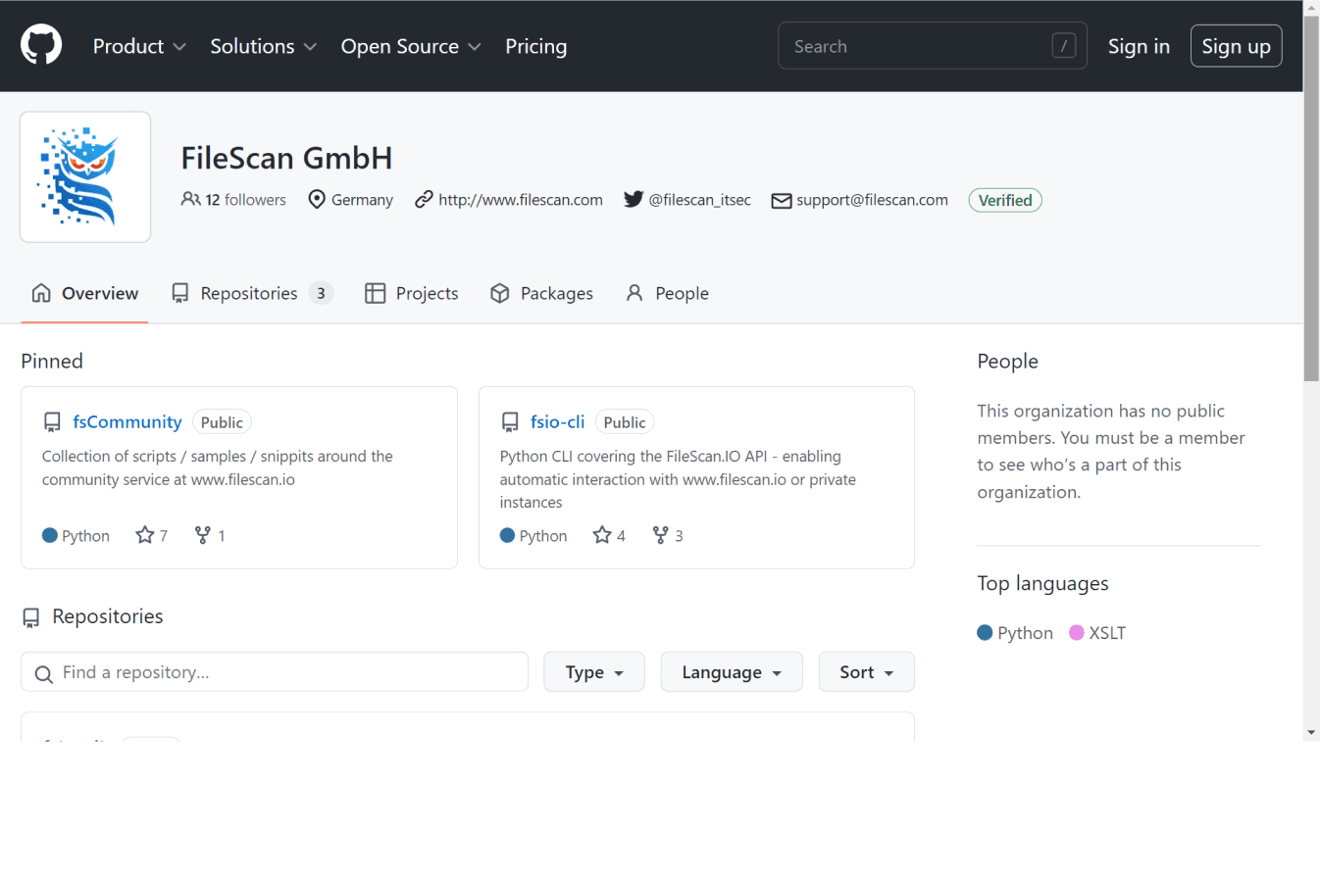Click the Python blue dot on fsCommunity card

[x=50, y=535]
